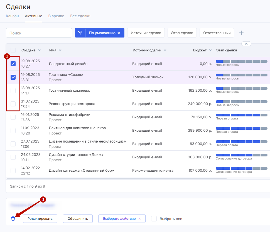
Task: Open «Источник сделки» column header arrow
Action: (165, 50)
